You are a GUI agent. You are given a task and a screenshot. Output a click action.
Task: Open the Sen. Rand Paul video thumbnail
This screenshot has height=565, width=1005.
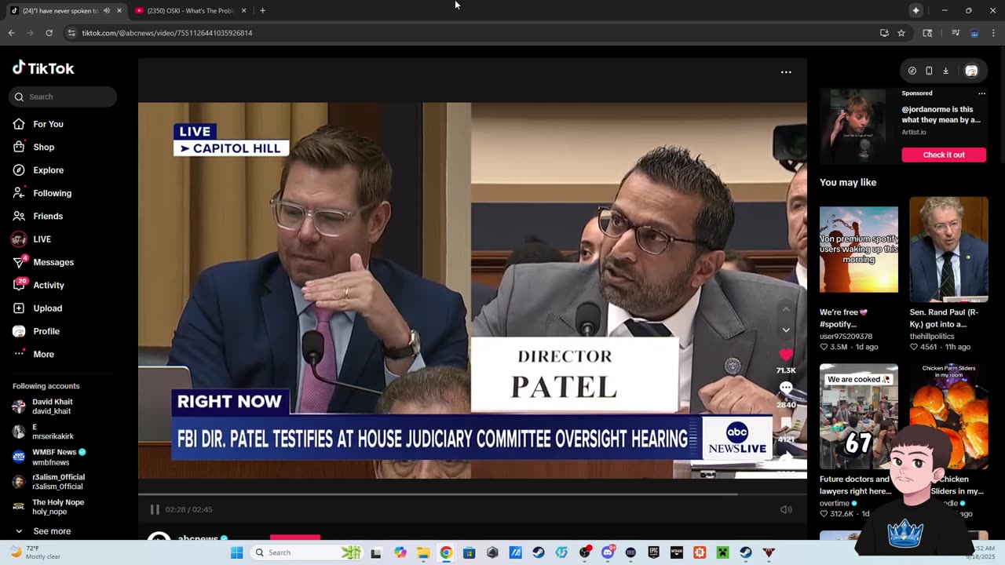pyautogui.click(x=948, y=250)
